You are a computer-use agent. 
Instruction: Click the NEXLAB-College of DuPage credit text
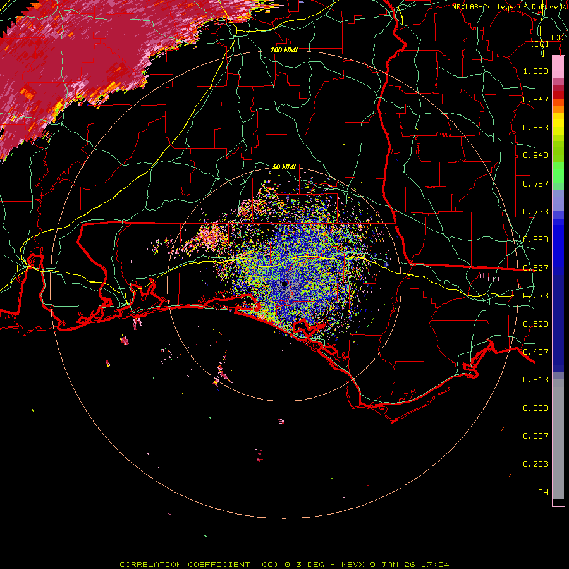coord(510,7)
